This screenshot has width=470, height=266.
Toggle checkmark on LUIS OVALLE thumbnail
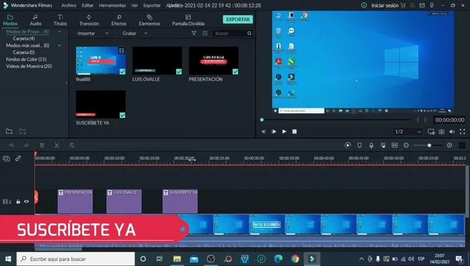pos(179,72)
